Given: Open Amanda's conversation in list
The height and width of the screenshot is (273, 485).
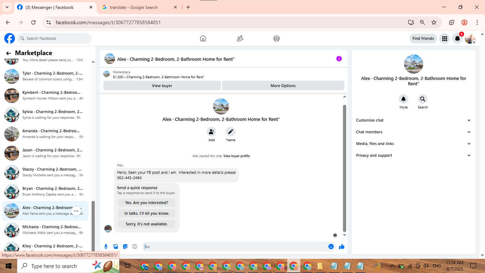Looking at the screenshot, I should coord(45,134).
